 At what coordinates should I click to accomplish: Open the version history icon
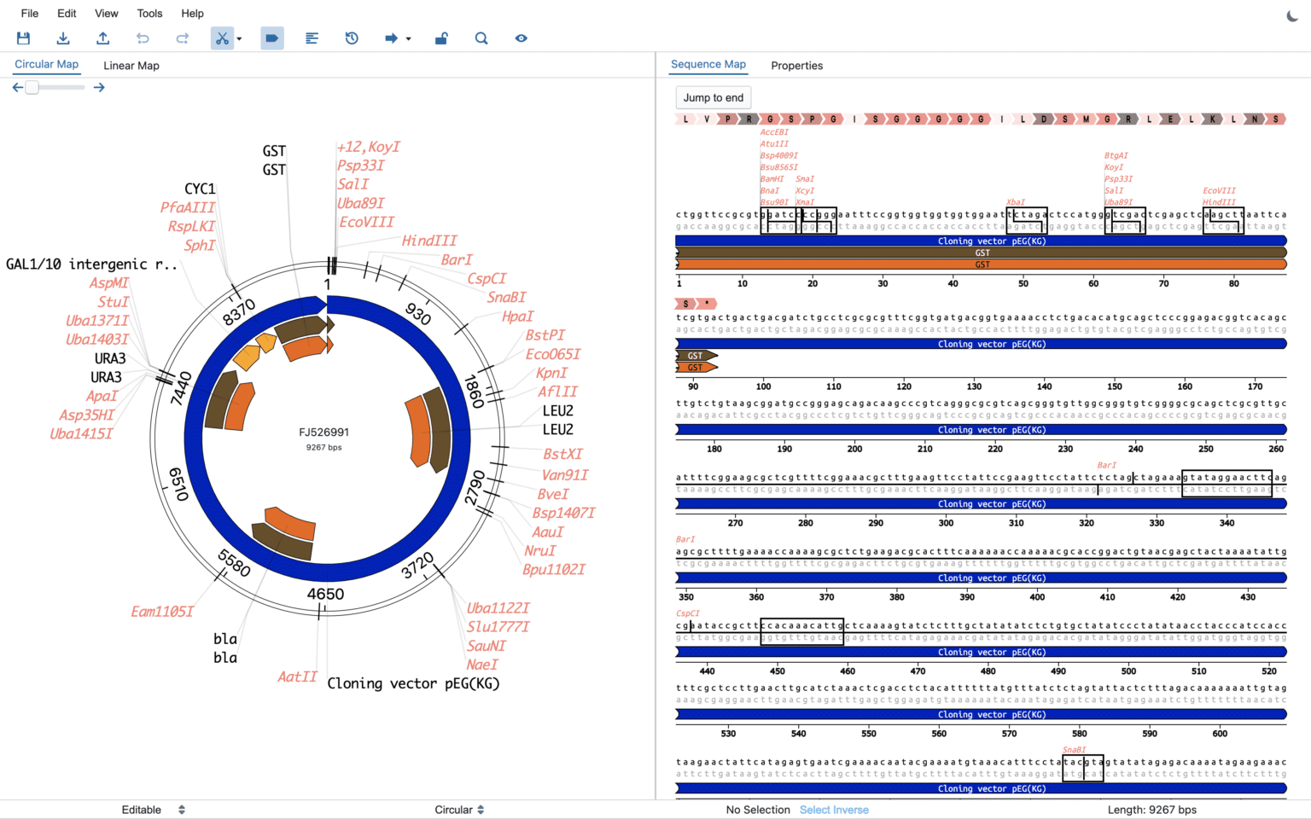coord(351,38)
